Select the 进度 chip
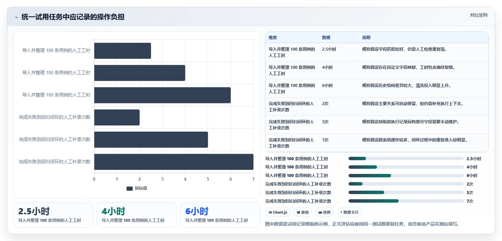This screenshot has height=241, width=502. point(324,212)
